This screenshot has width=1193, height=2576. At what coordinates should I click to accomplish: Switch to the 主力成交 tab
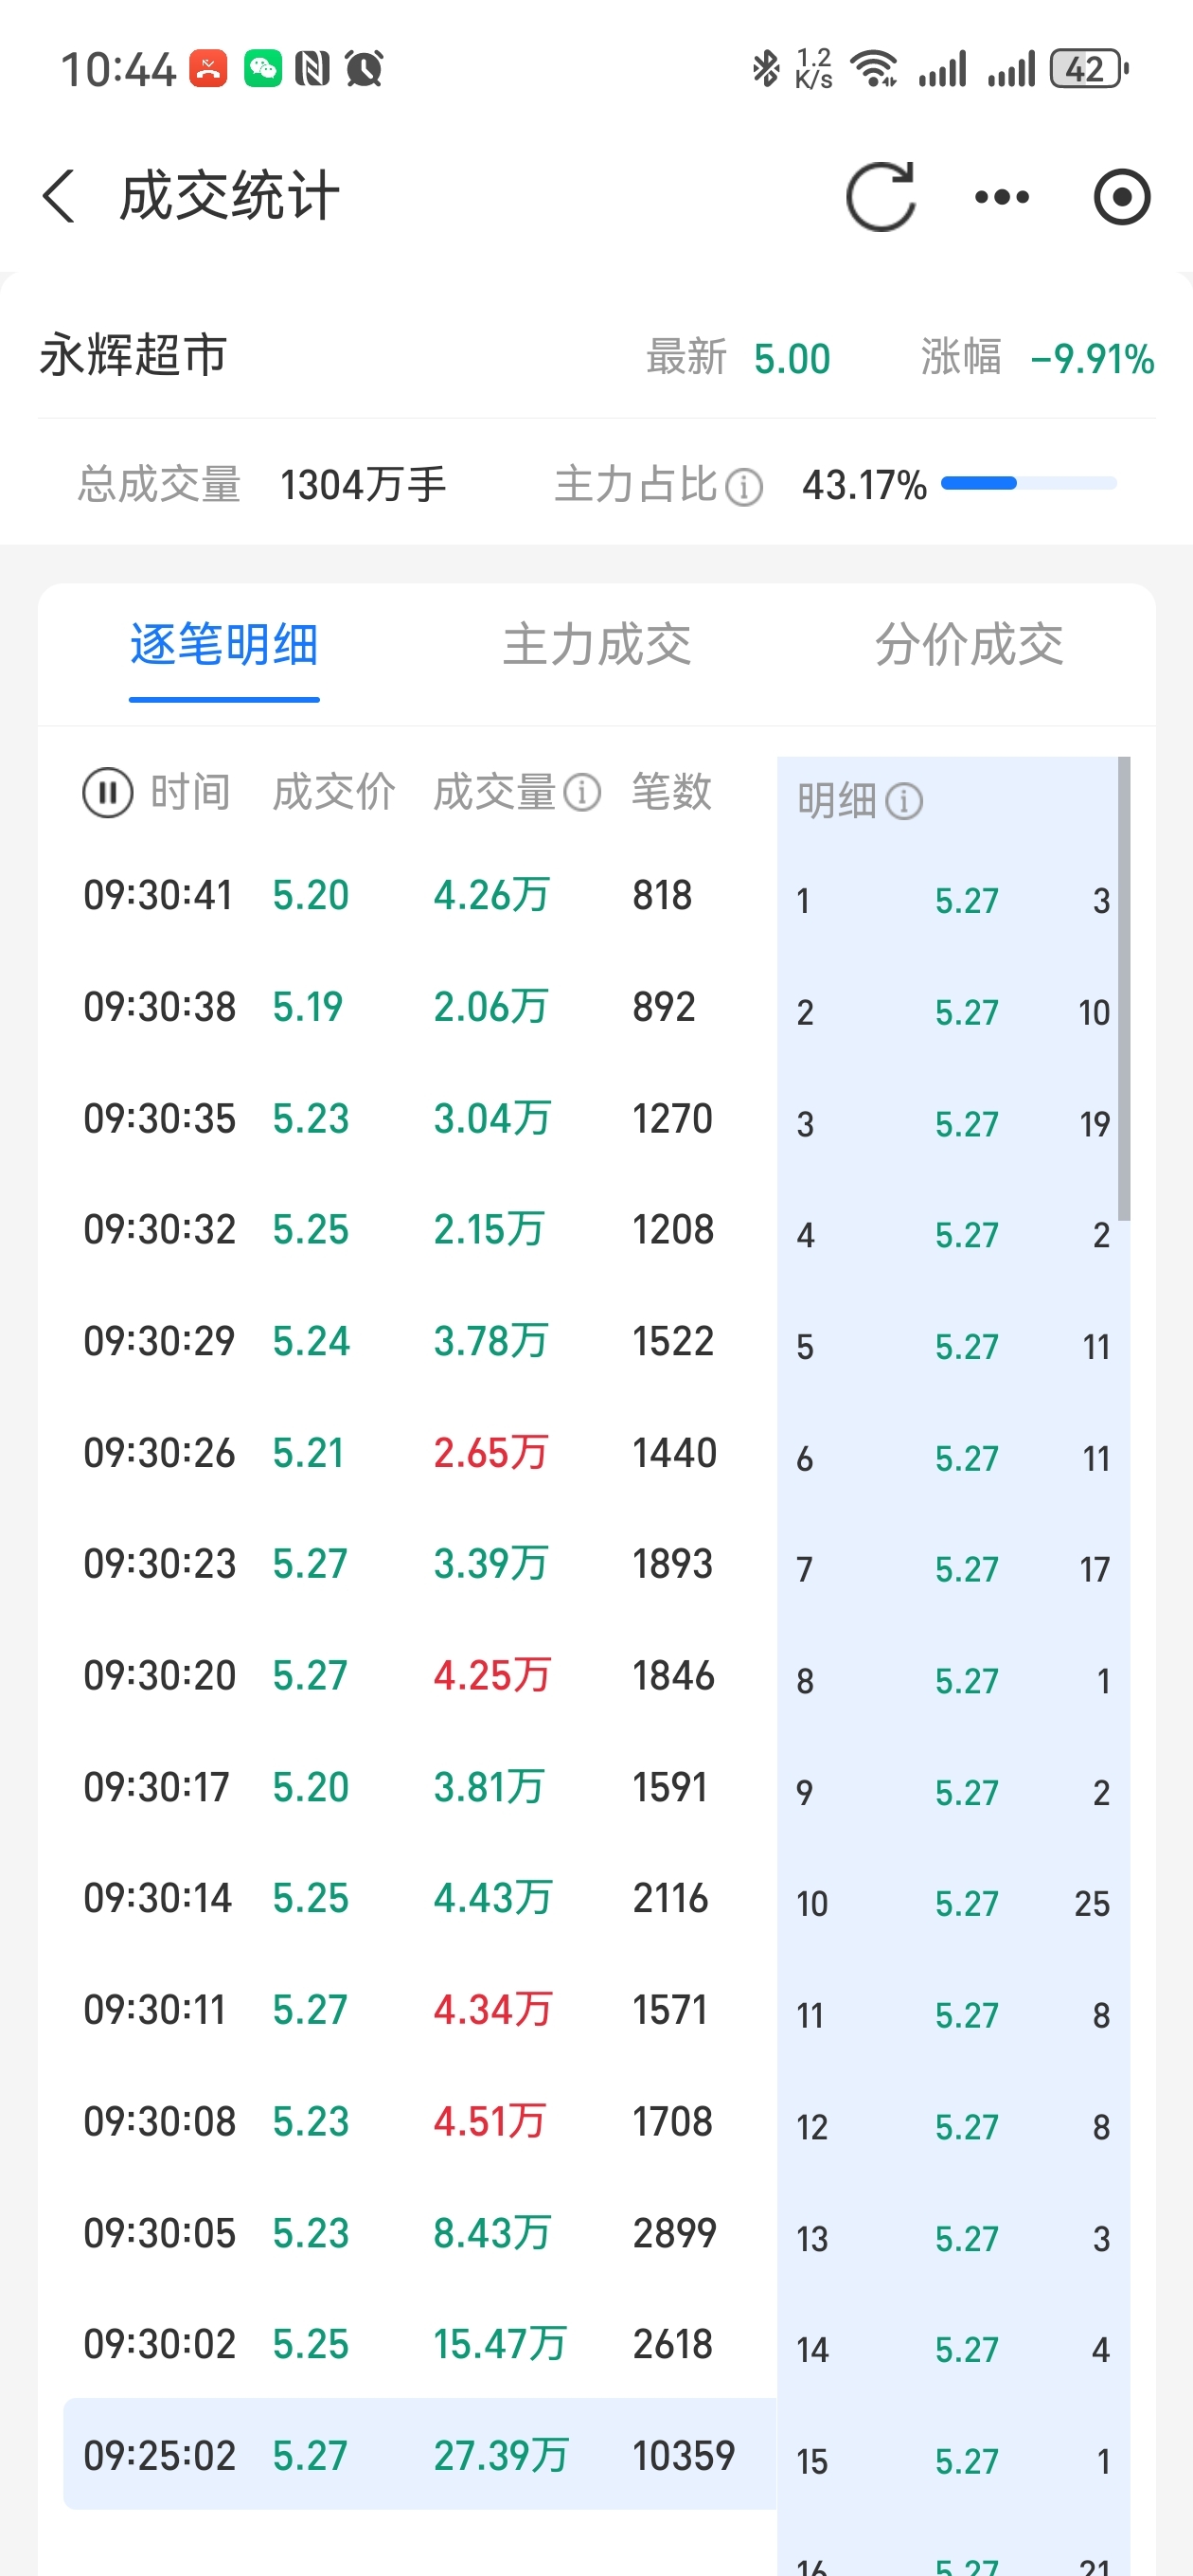(x=597, y=644)
